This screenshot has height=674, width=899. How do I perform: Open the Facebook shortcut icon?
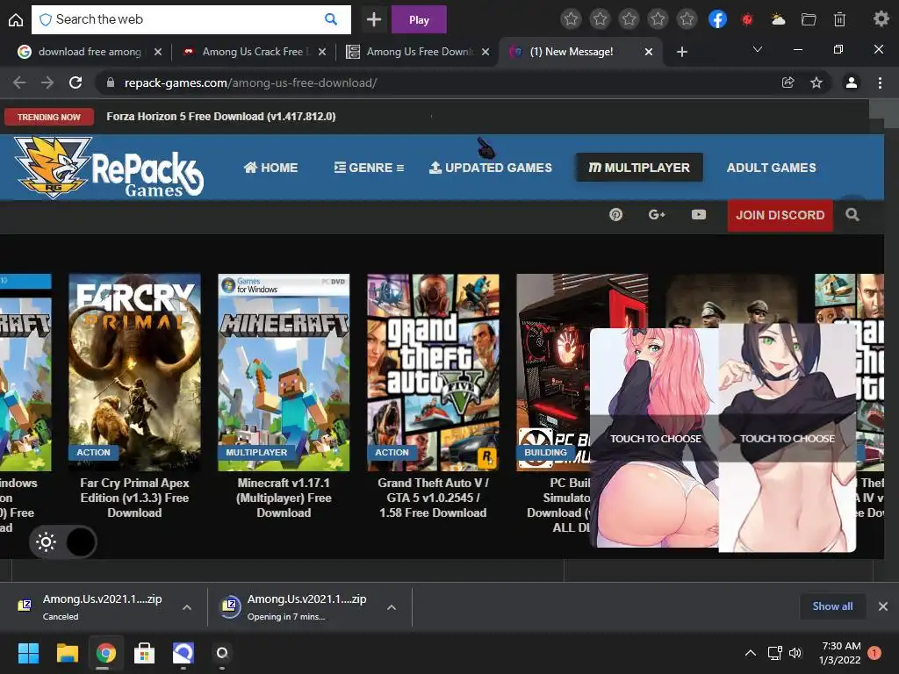(718, 19)
